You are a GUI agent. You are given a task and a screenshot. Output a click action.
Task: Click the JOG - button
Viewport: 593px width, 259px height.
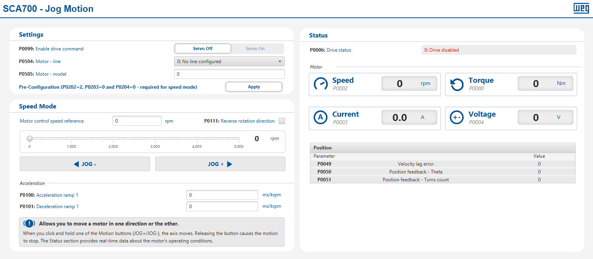click(x=85, y=164)
